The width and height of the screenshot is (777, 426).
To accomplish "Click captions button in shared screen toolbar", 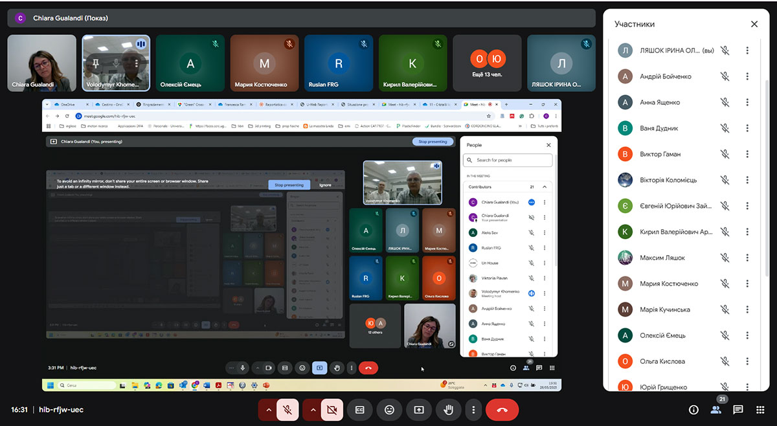I will 284,368.
